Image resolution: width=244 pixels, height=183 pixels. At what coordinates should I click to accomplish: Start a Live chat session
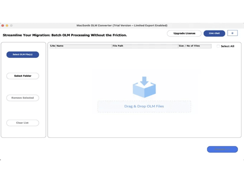pos(214,33)
